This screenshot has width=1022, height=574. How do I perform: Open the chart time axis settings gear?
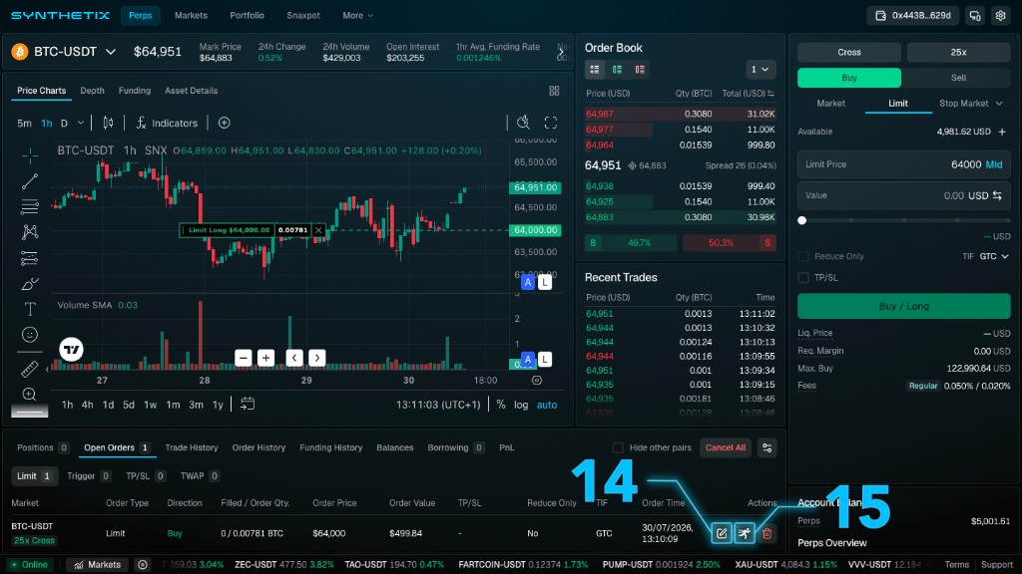click(x=536, y=380)
